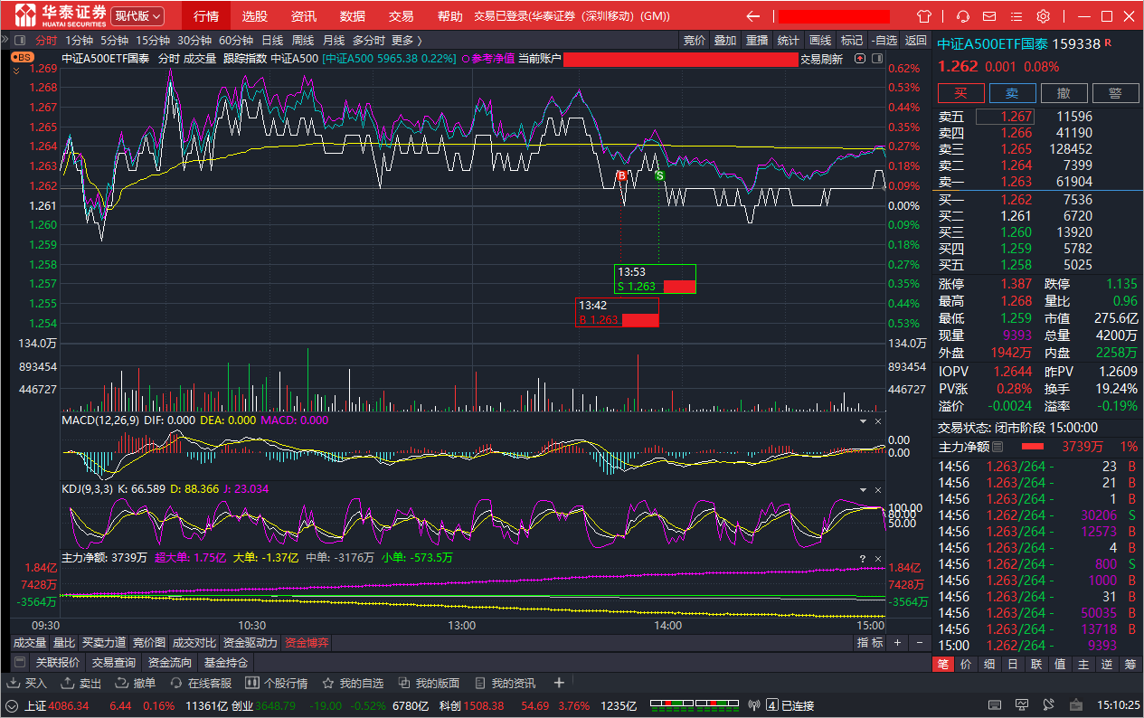Toggle the bottom panel square icon beside 关联报价

click(20, 662)
